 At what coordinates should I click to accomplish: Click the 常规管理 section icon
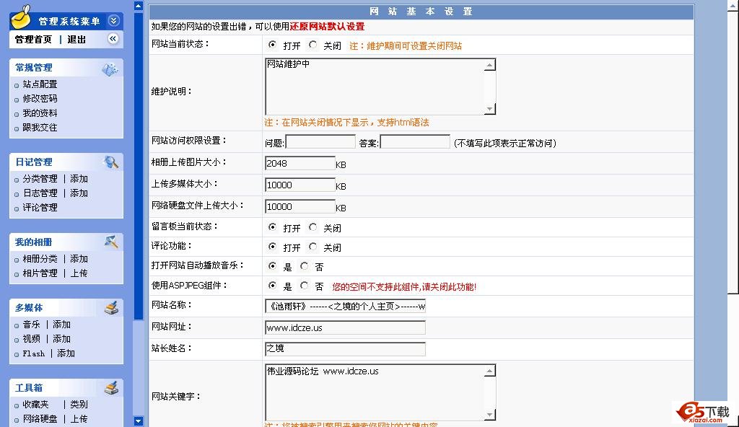(x=110, y=69)
